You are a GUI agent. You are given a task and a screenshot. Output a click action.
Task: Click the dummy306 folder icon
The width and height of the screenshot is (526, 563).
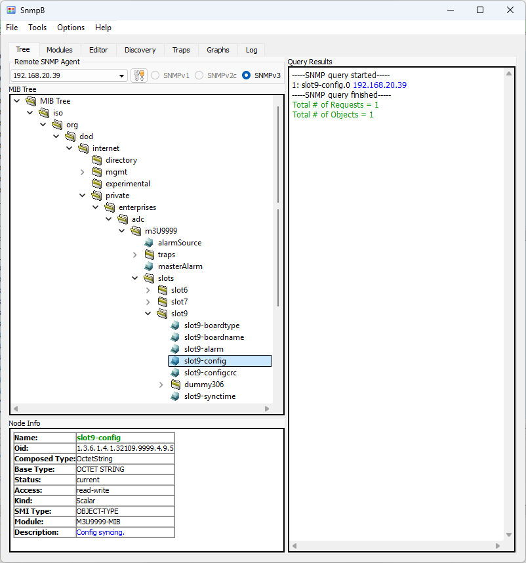point(176,385)
